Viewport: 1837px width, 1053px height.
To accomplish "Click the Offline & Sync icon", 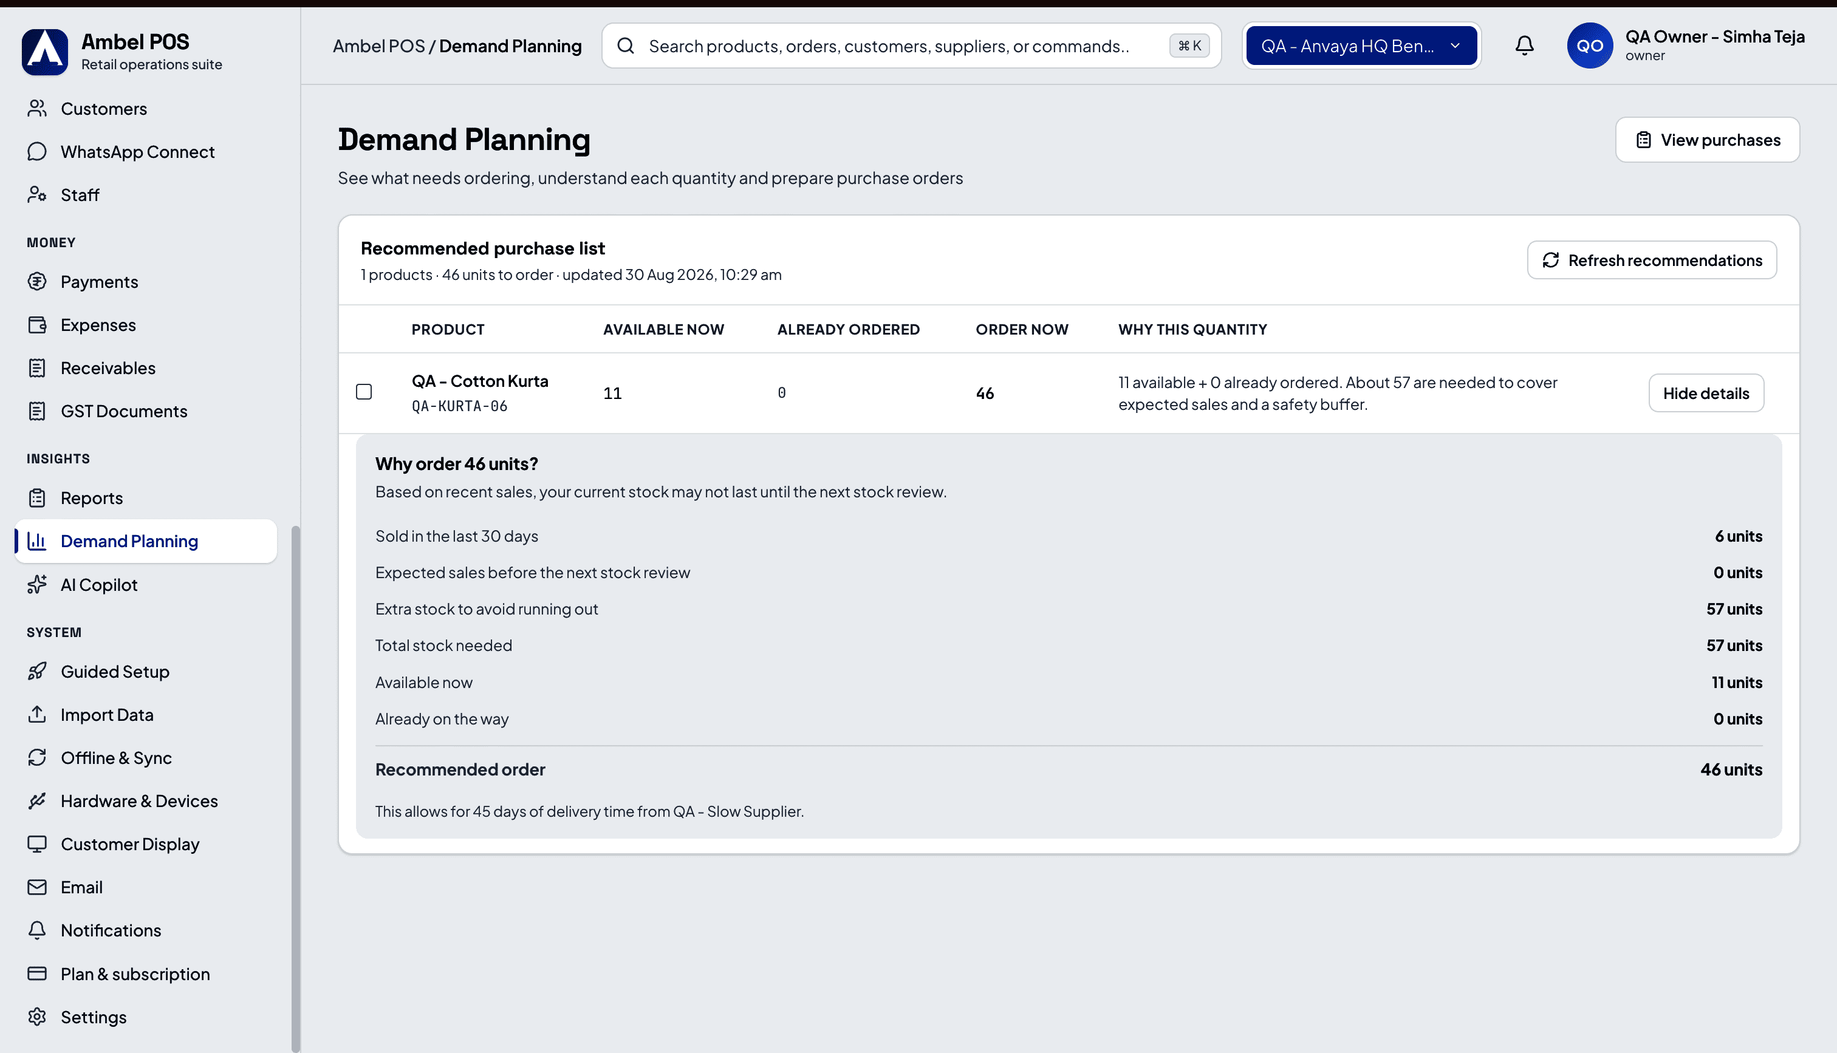I will [37, 757].
